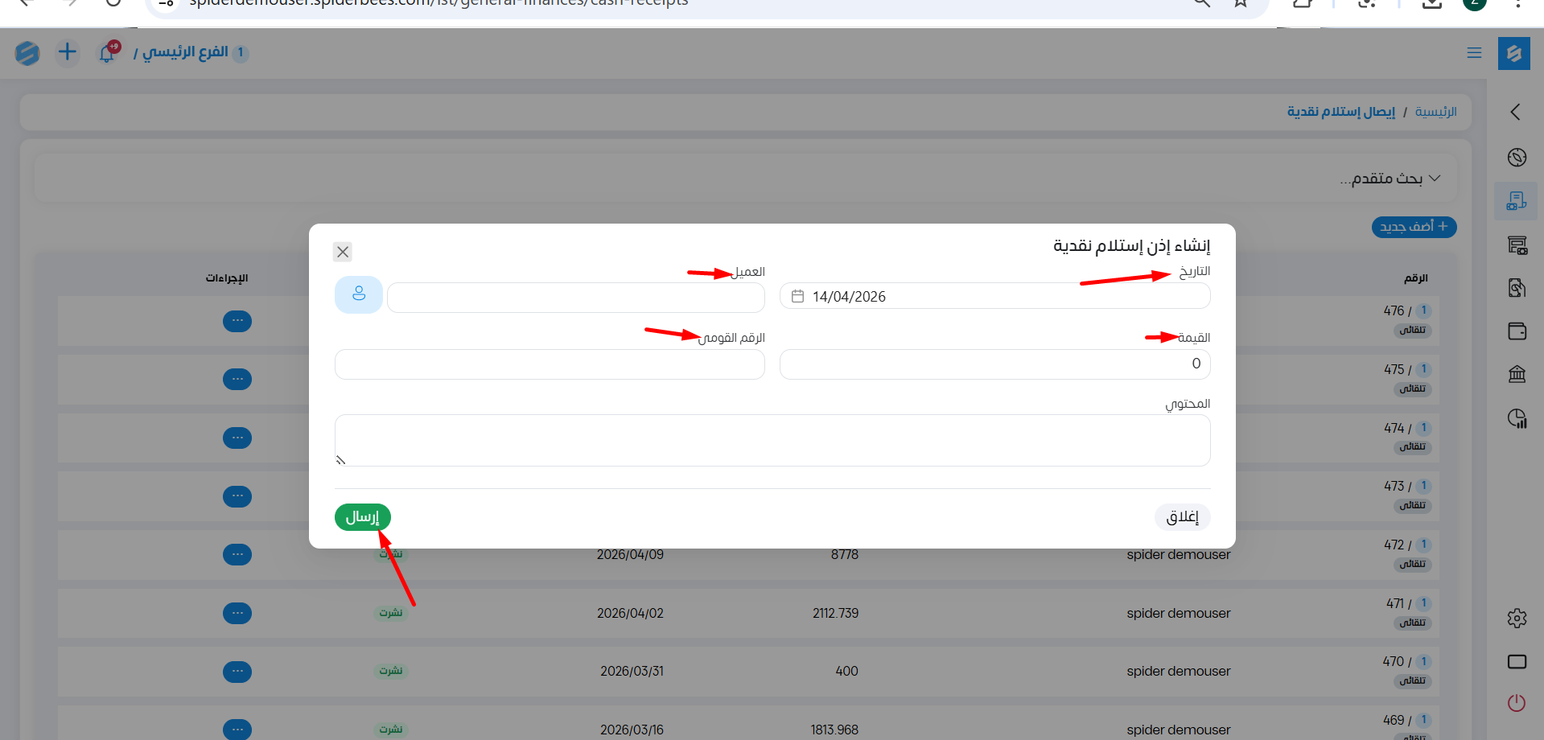Toggle the hamburger menu icon

[1474, 53]
